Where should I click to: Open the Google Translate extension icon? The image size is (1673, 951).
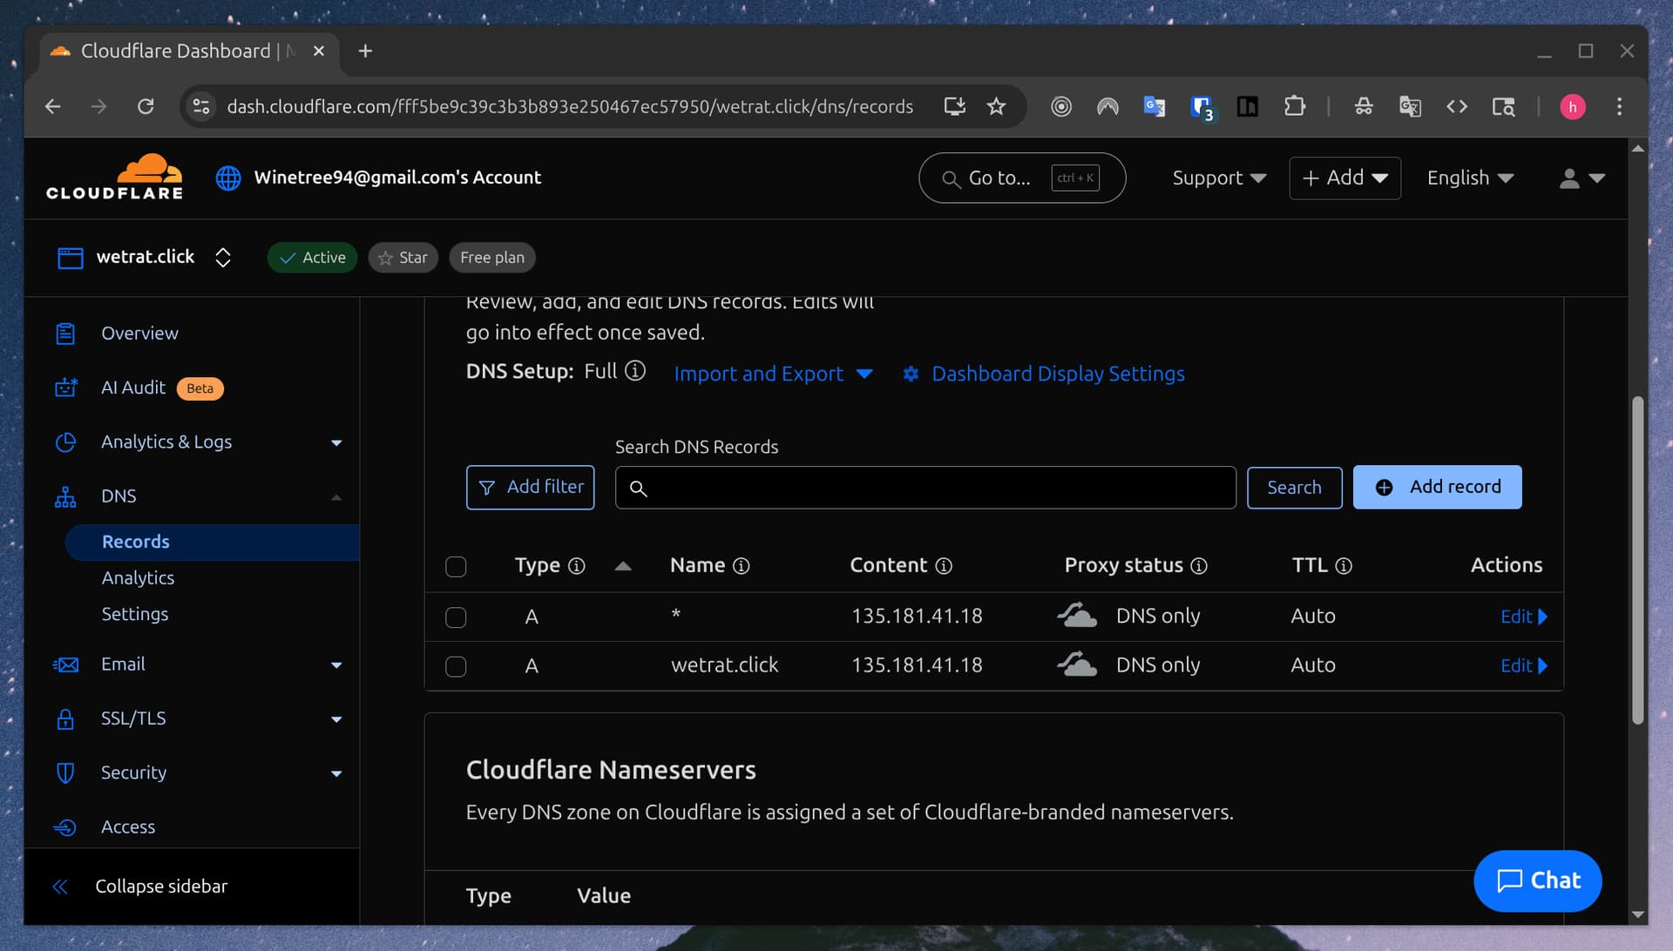[1155, 106]
